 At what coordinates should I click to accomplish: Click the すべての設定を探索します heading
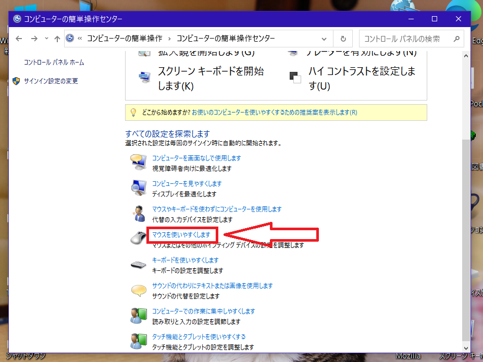click(x=167, y=134)
